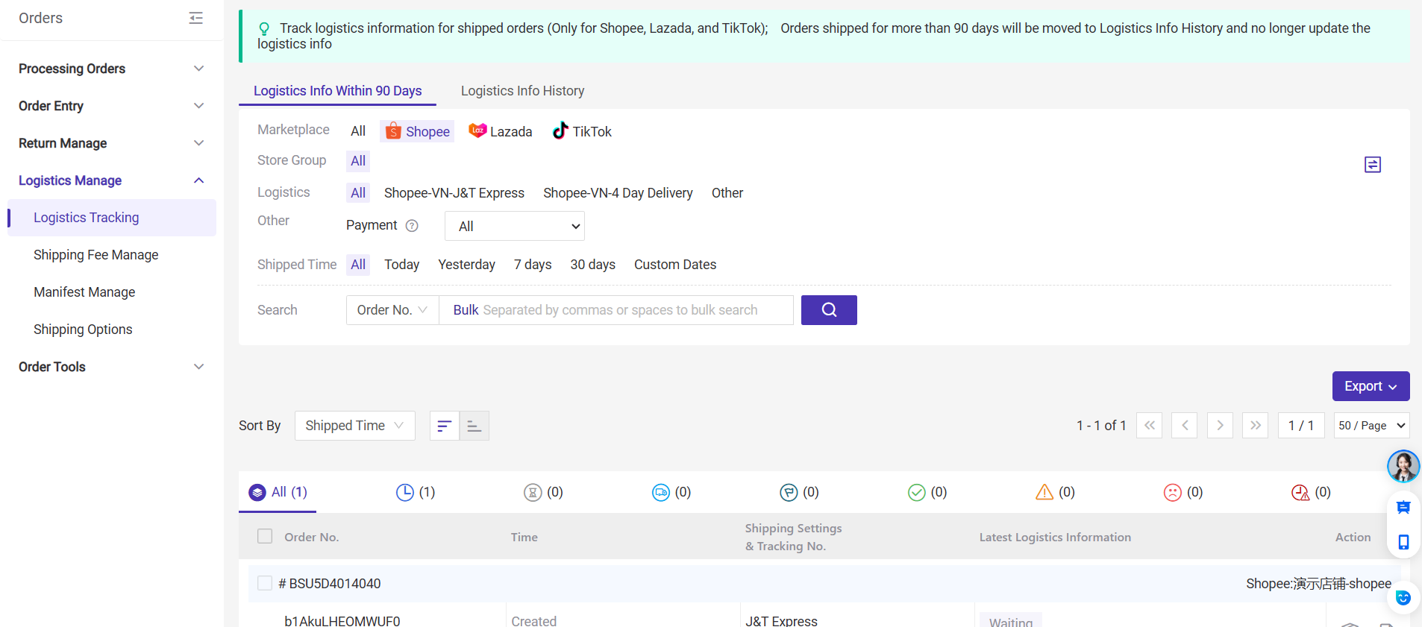Viewport: 1422px width, 627px height.
Task: Open the 50 / Page size dropdown
Action: coord(1372,426)
